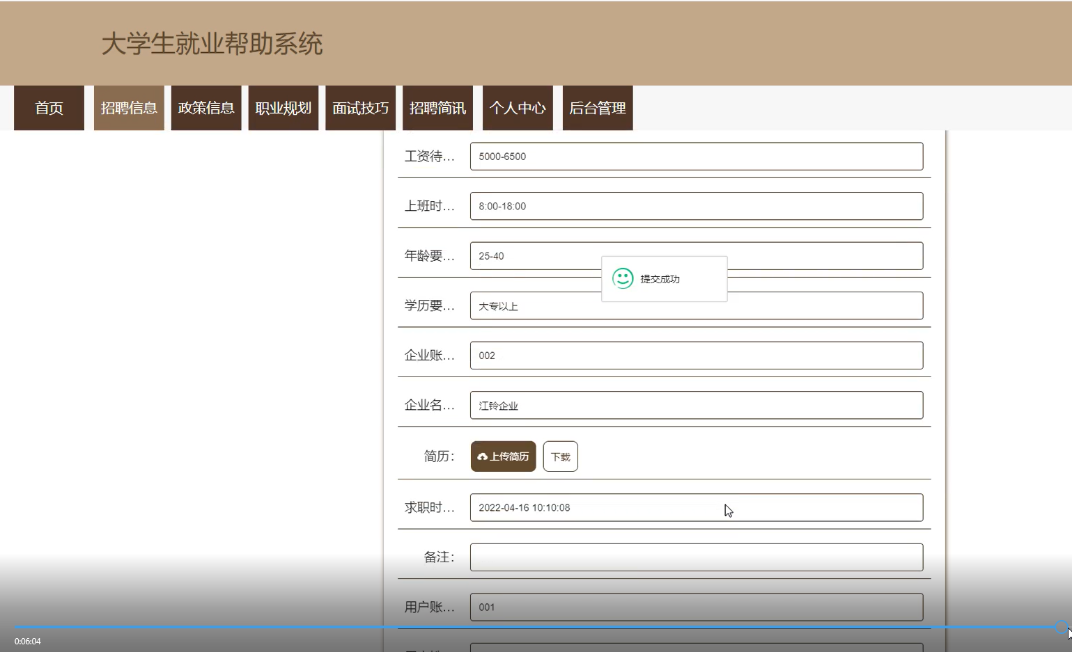This screenshot has height=652, width=1072.
Task: Click the 大学生就业帮助系统 site title
Action: point(213,43)
